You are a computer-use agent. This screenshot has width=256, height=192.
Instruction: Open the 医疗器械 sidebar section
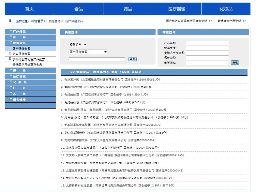tap(30, 76)
